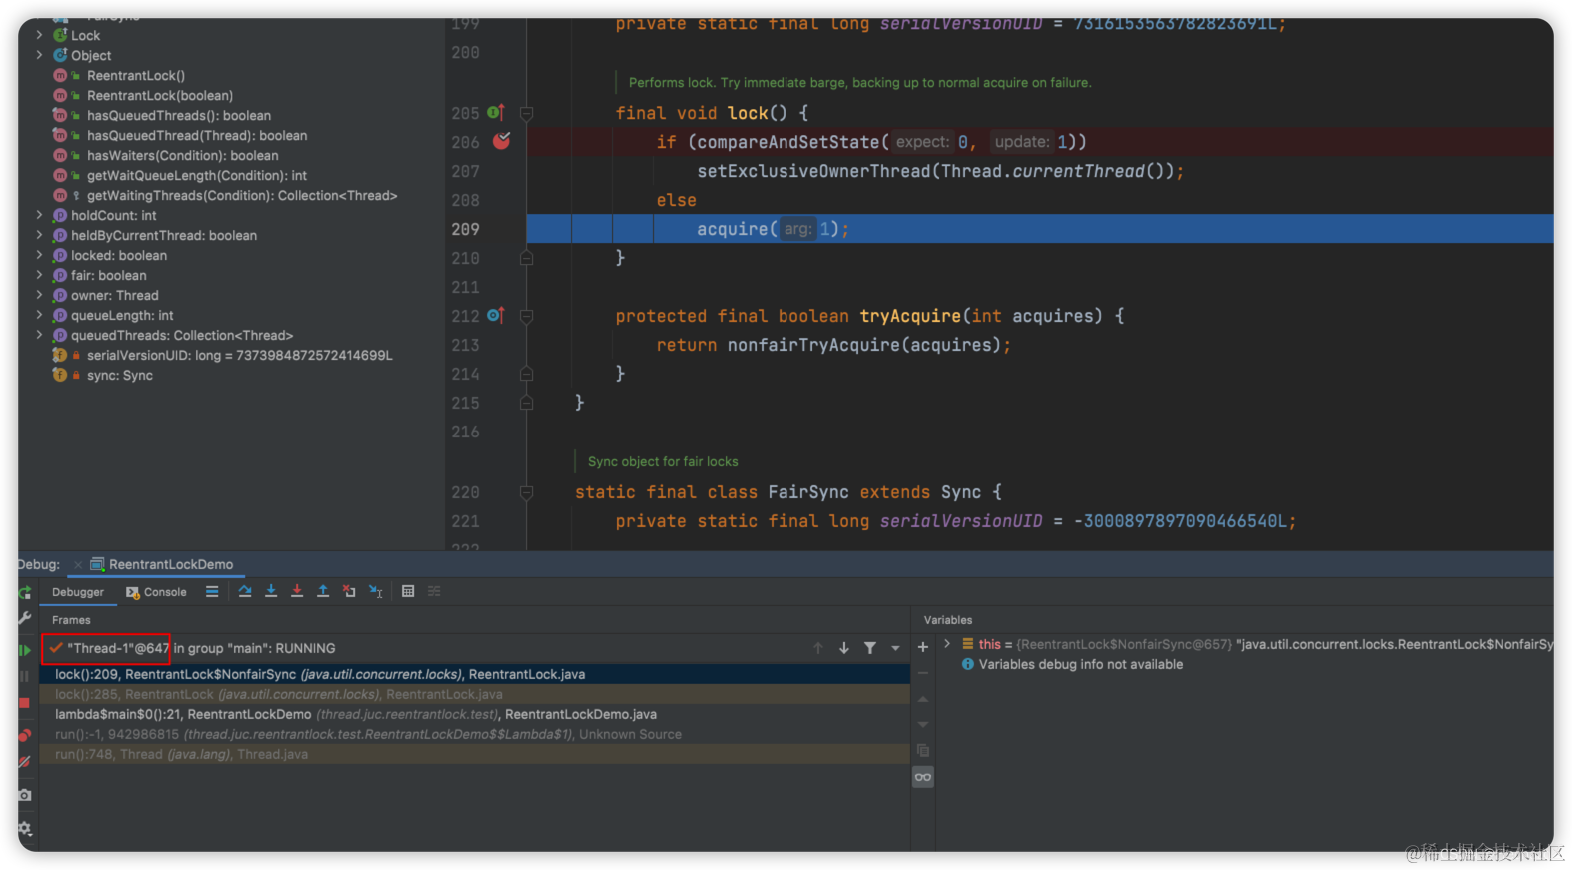This screenshot has width=1572, height=870.
Task: Select the sync: Sync field
Action: pos(120,375)
